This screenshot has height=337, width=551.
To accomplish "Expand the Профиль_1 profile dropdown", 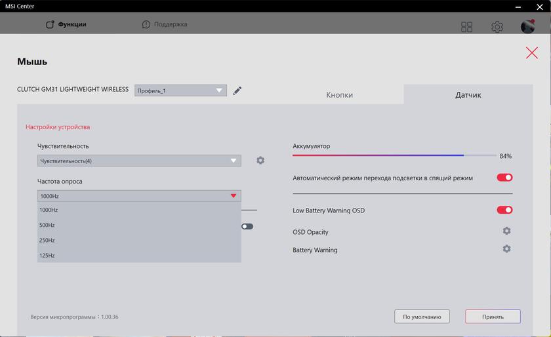I will coord(180,90).
